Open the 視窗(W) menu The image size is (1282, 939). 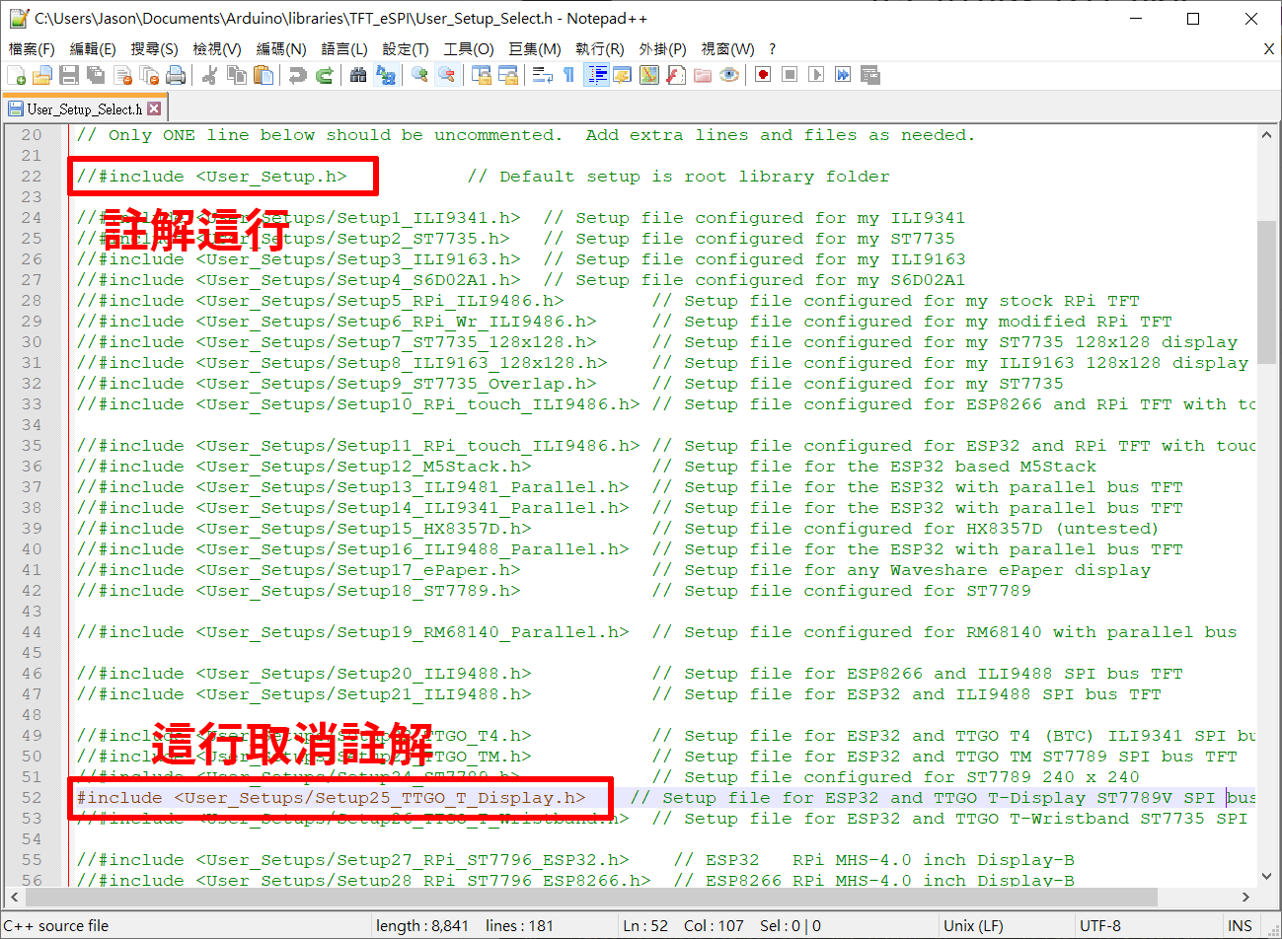(727, 48)
